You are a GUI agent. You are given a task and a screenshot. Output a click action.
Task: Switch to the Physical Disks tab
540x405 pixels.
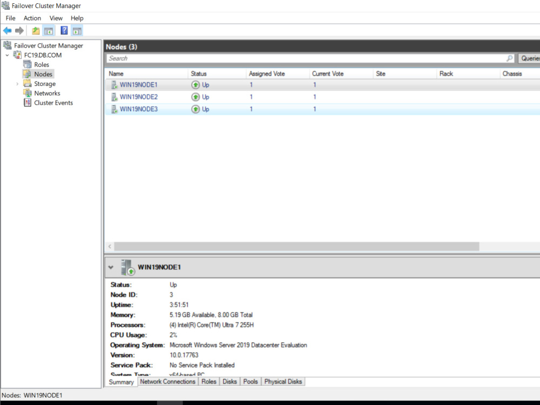tap(283, 382)
